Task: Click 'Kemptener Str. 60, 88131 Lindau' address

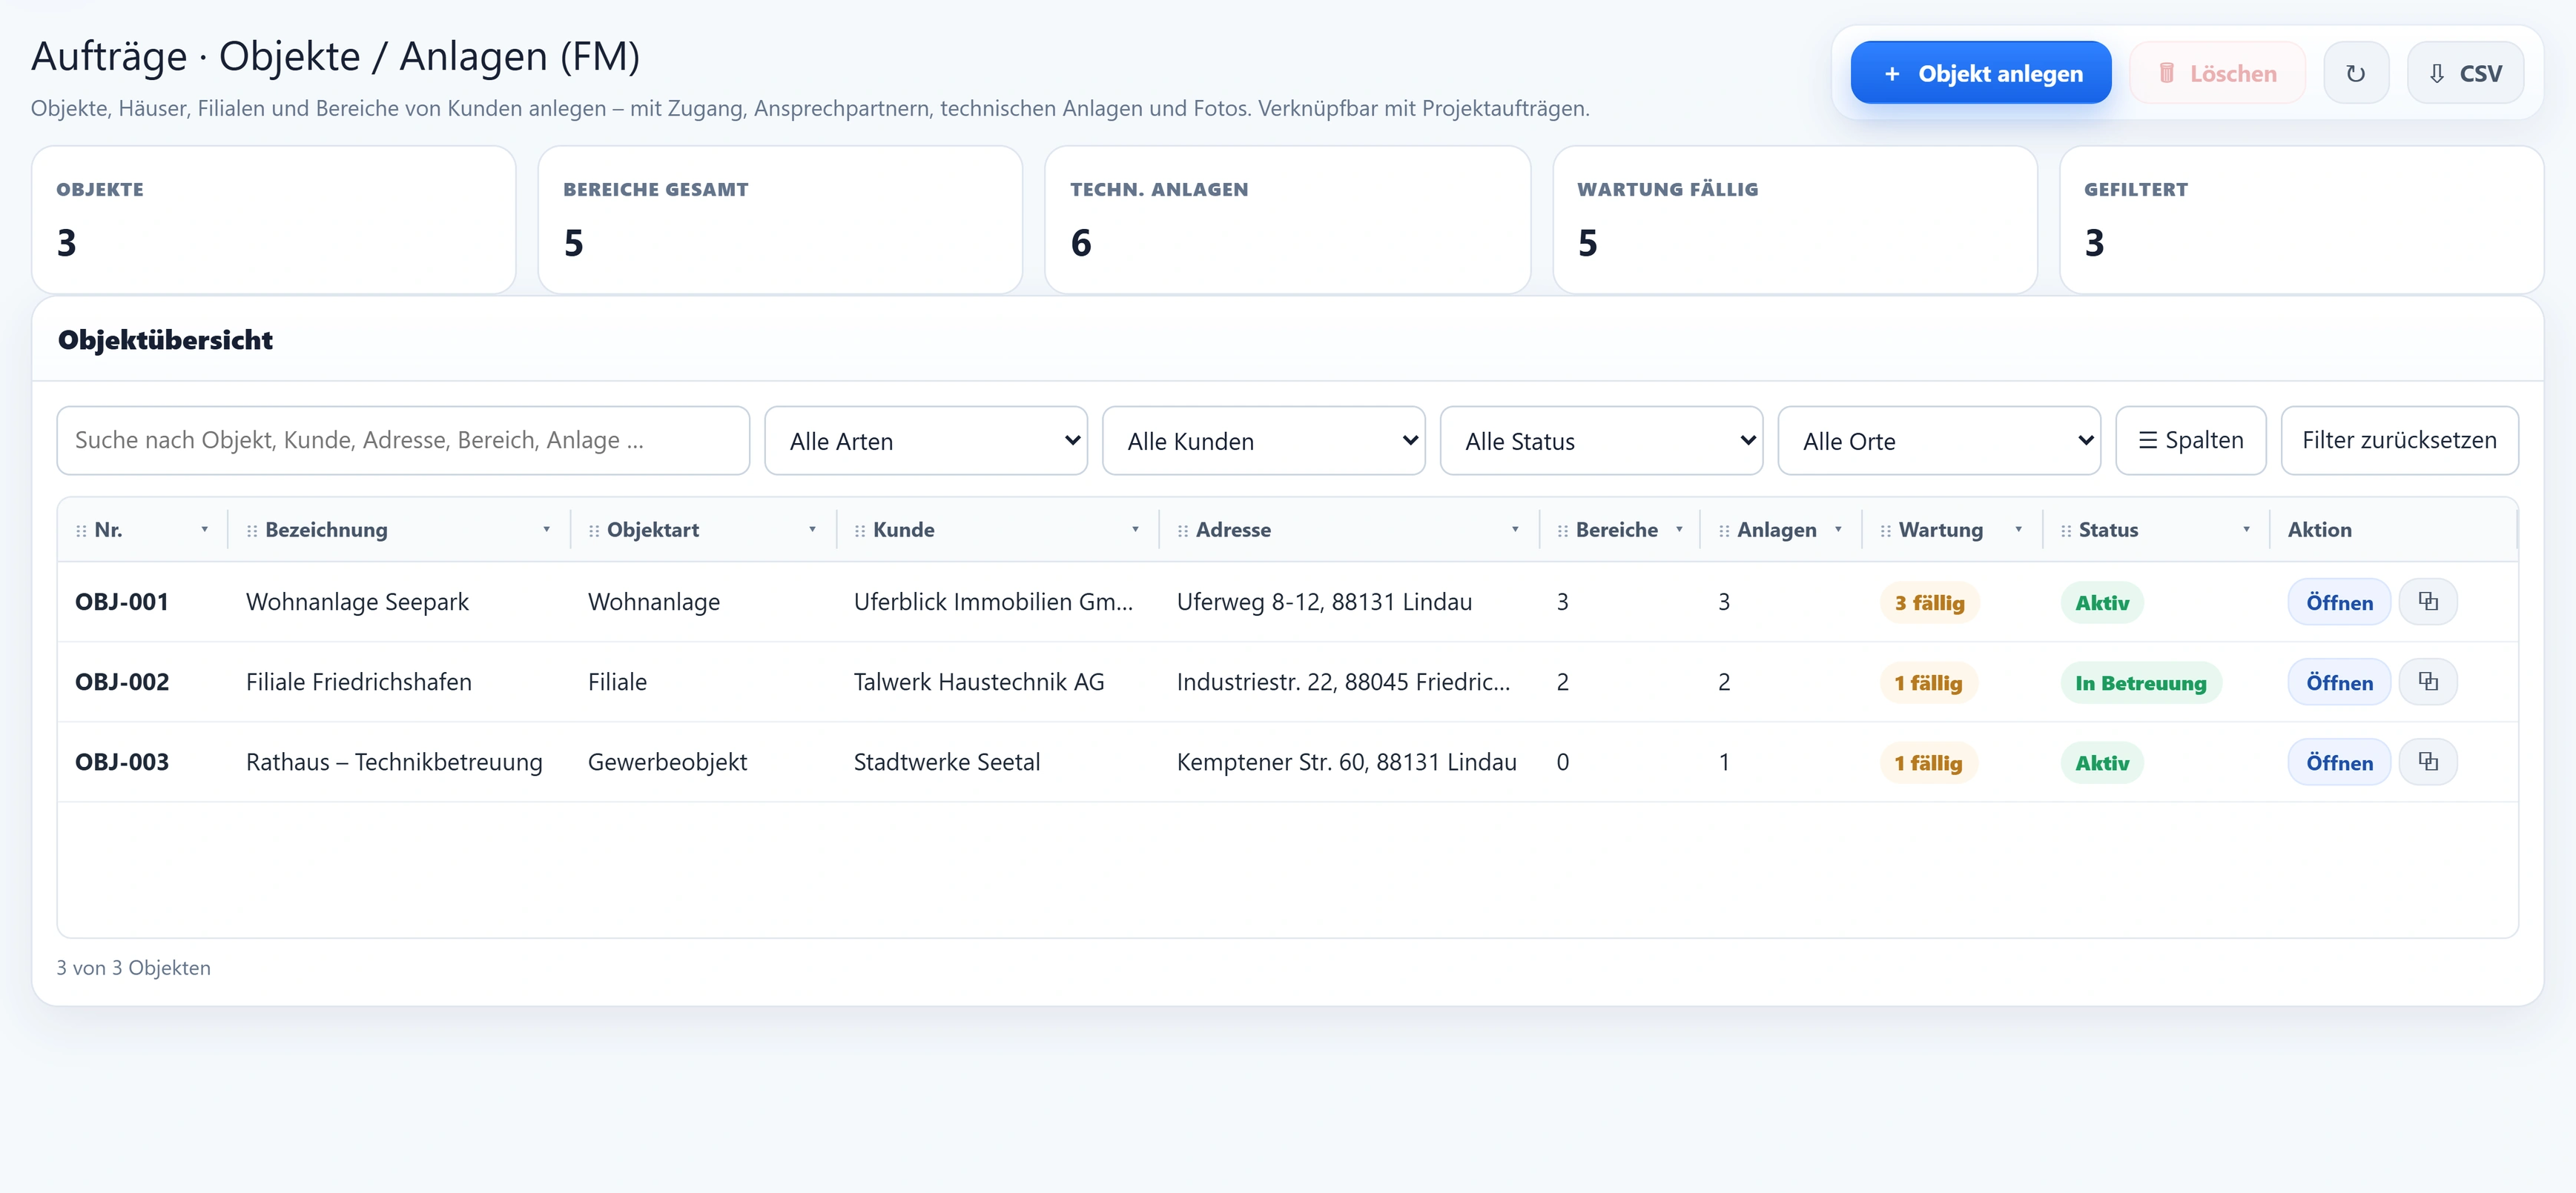Action: tap(1346, 761)
